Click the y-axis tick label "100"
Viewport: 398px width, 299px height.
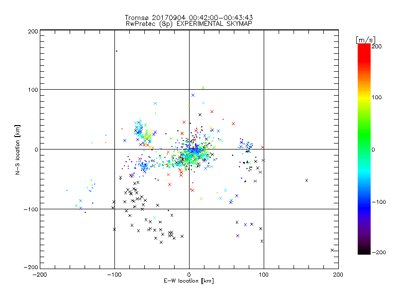tap(33, 90)
